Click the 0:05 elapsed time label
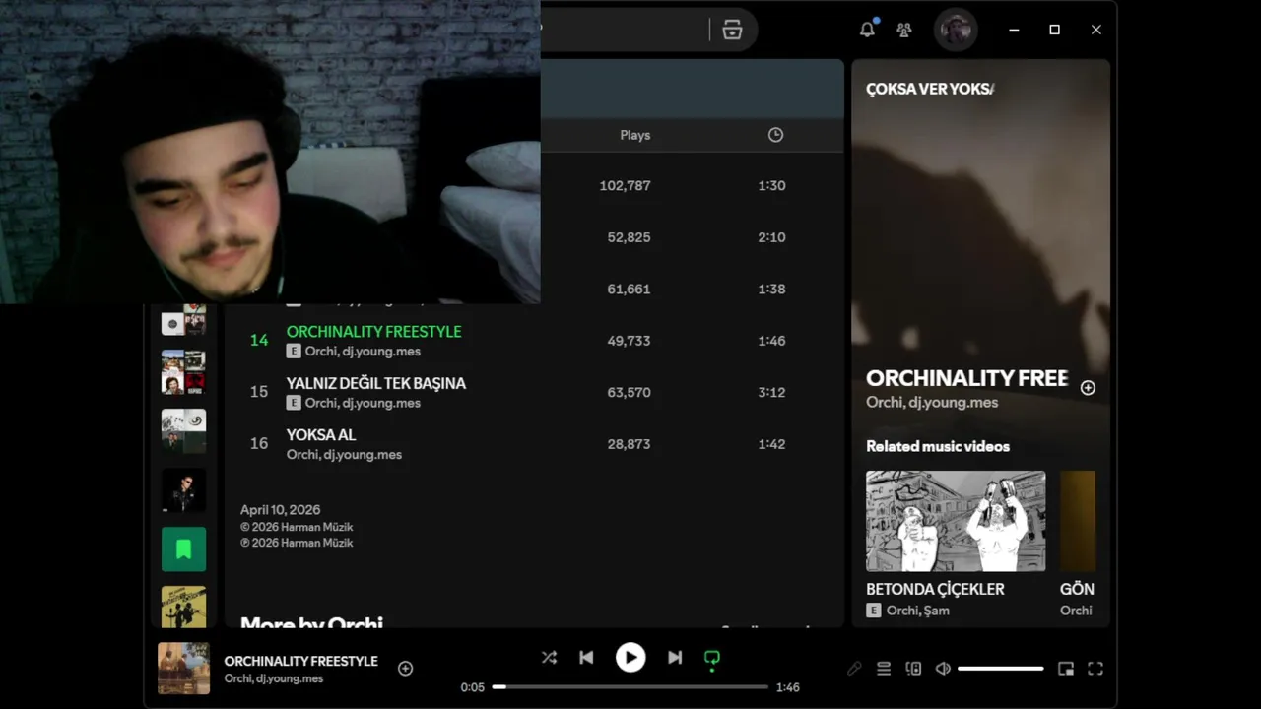Image resolution: width=1261 pixels, height=709 pixels. click(473, 687)
